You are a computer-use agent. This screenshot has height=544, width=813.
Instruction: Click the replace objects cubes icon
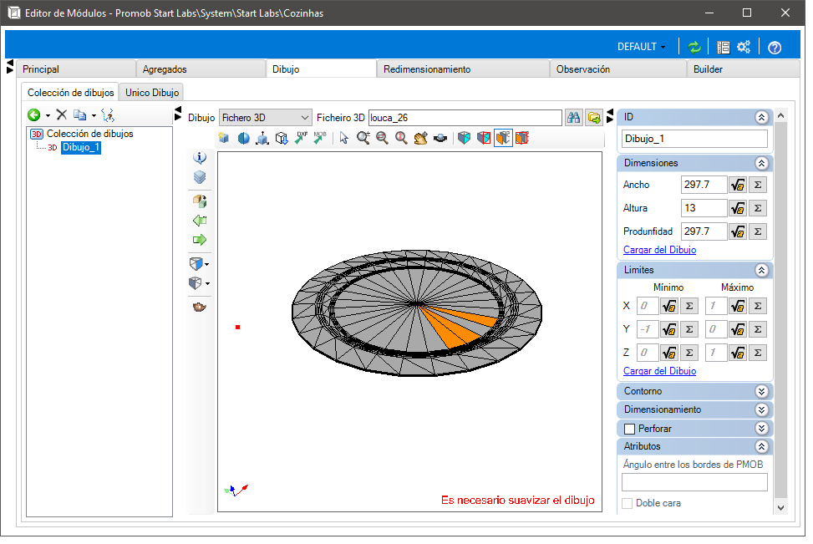click(x=200, y=201)
